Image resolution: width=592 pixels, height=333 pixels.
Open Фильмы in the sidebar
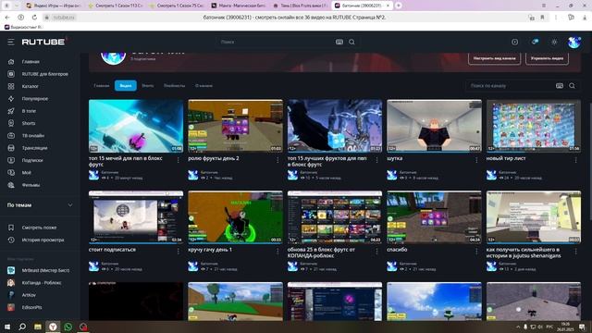31,185
